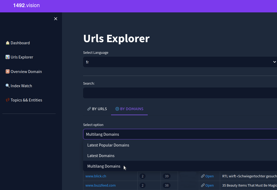
Task: Select Multilang Domains from the list
Action: (104, 166)
